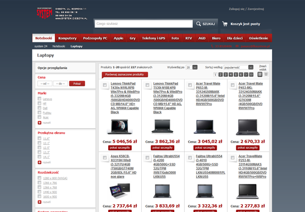Switch to list view icon
This screenshot has height=212, width=305.
[266, 74]
